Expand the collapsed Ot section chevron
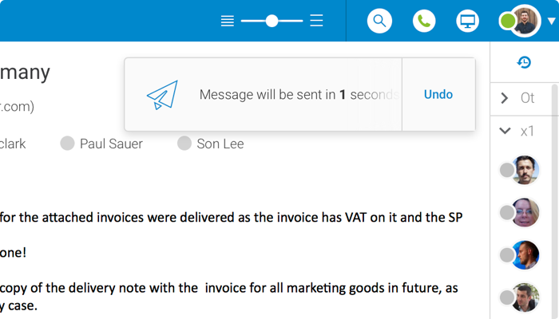Image resolution: width=559 pixels, height=319 pixels. click(x=505, y=98)
